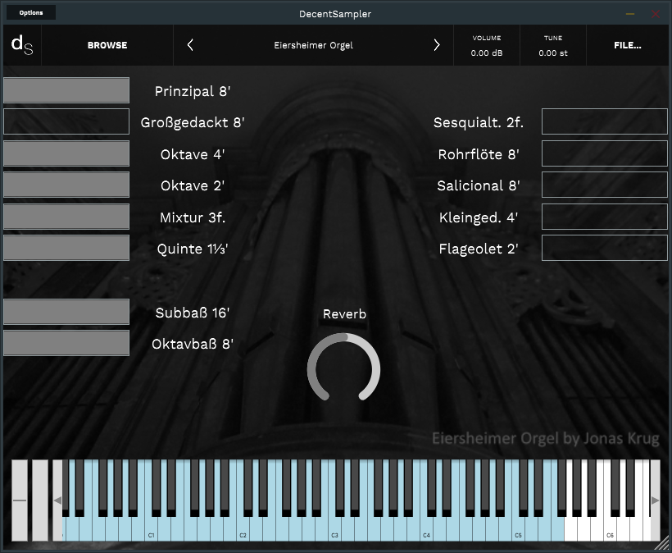Play the C6 key on keyboard
Screen dimensions: 672x553
610,530
